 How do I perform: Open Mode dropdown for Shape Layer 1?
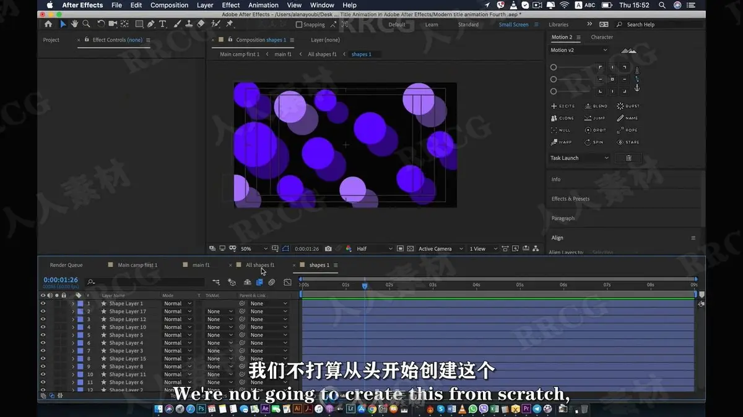coord(178,303)
